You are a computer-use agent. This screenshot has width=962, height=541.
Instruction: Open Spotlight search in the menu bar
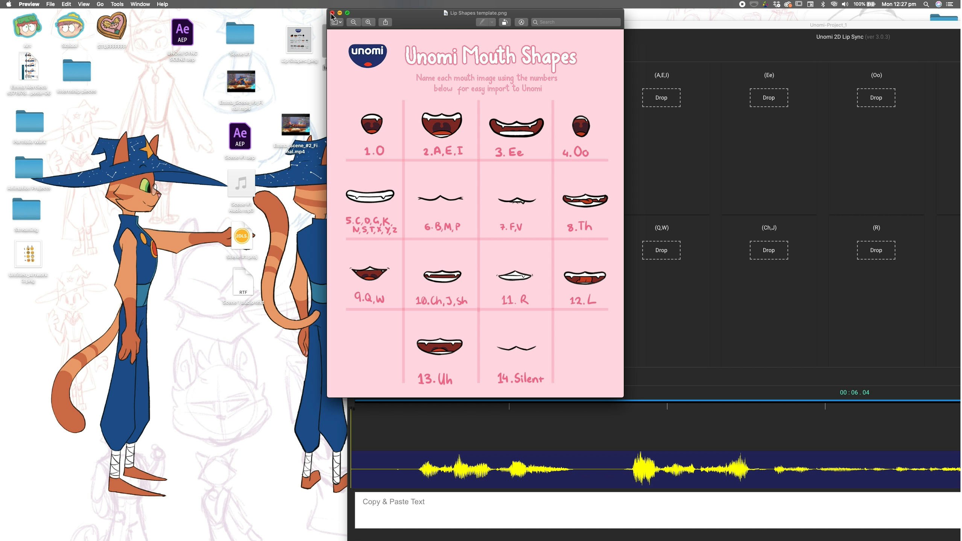[926, 4]
